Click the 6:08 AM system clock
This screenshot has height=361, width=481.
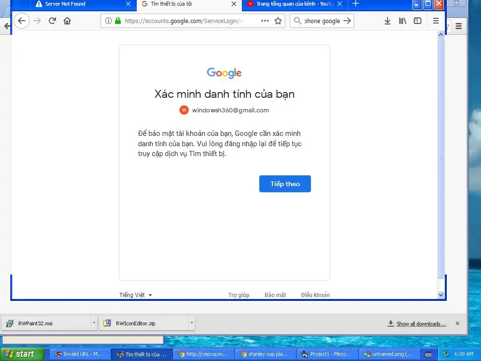tap(464, 354)
